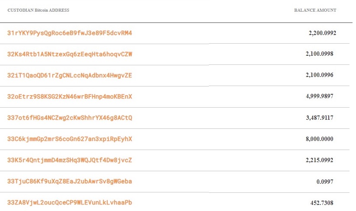
Task: Select the 2,200.0992 balance value
Action: [322, 33]
